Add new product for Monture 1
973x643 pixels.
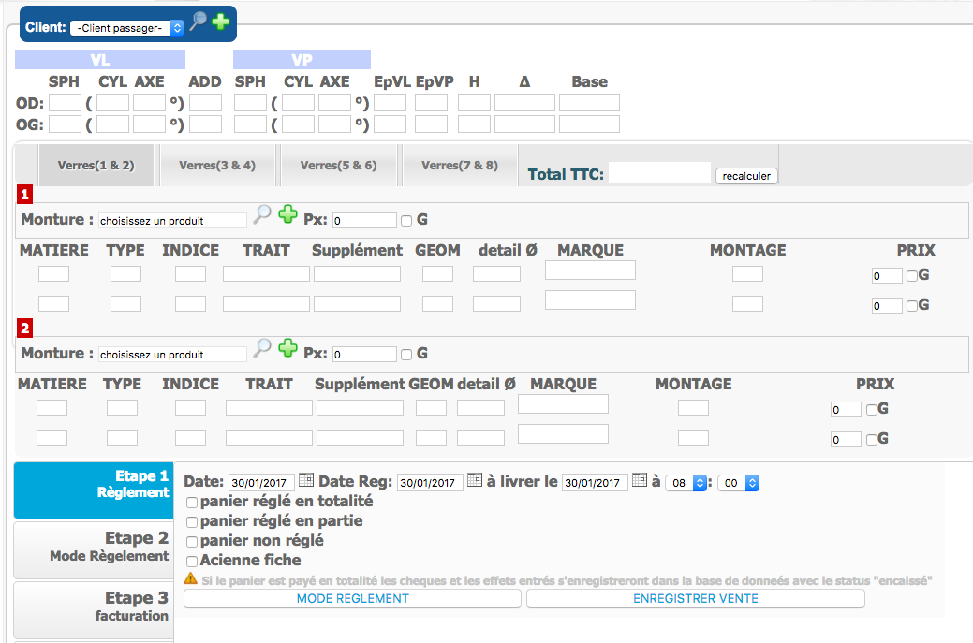[x=287, y=215]
